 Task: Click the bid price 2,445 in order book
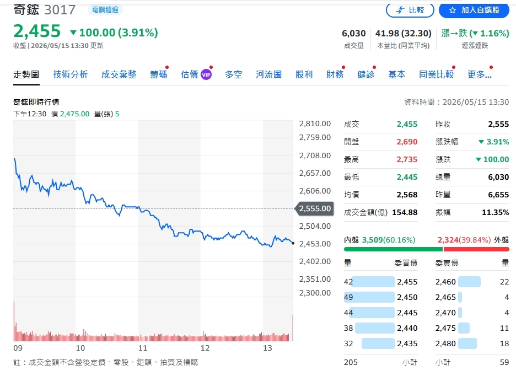pyautogui.click(x=407, y=313)
